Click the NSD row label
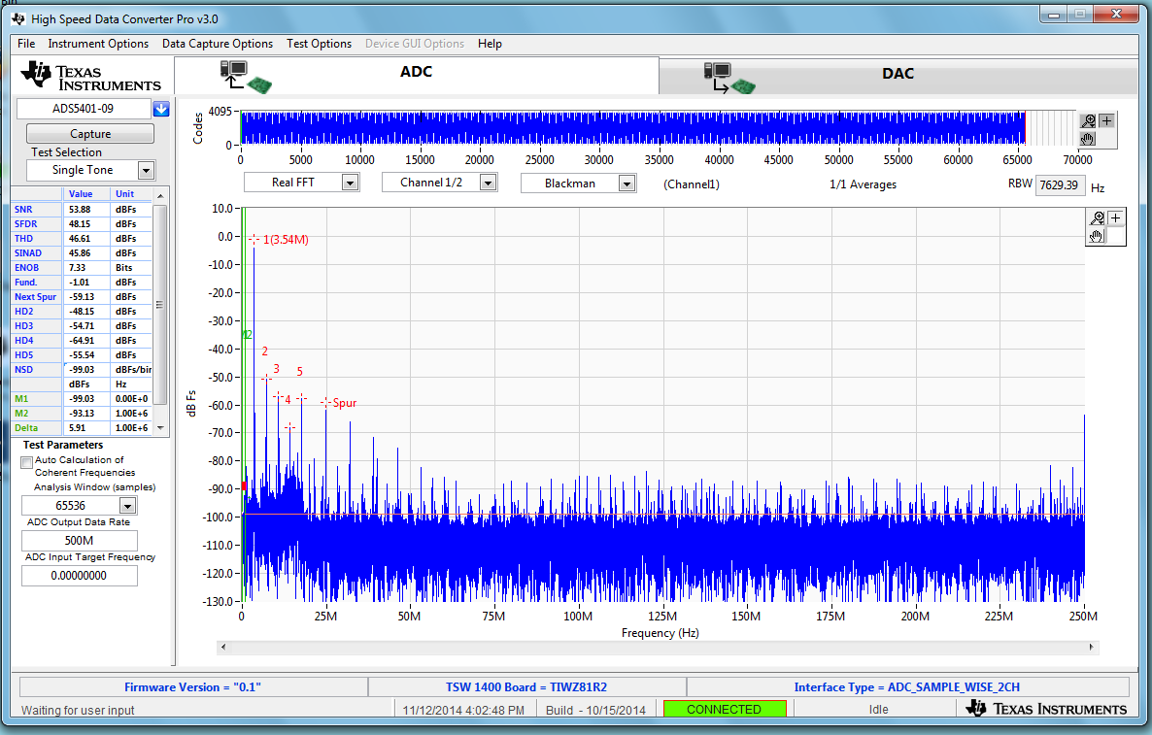 [23, 369]
